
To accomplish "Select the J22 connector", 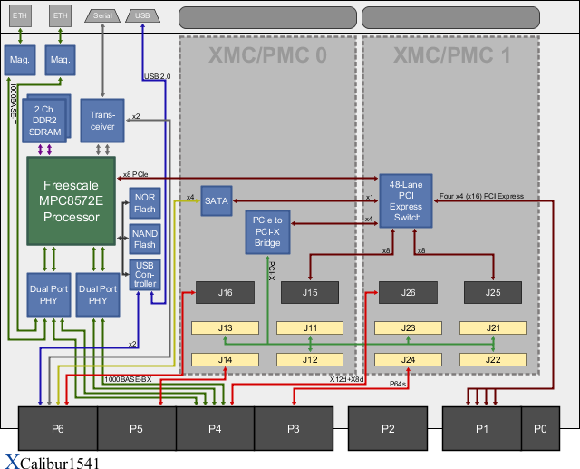I will point(493,359).
